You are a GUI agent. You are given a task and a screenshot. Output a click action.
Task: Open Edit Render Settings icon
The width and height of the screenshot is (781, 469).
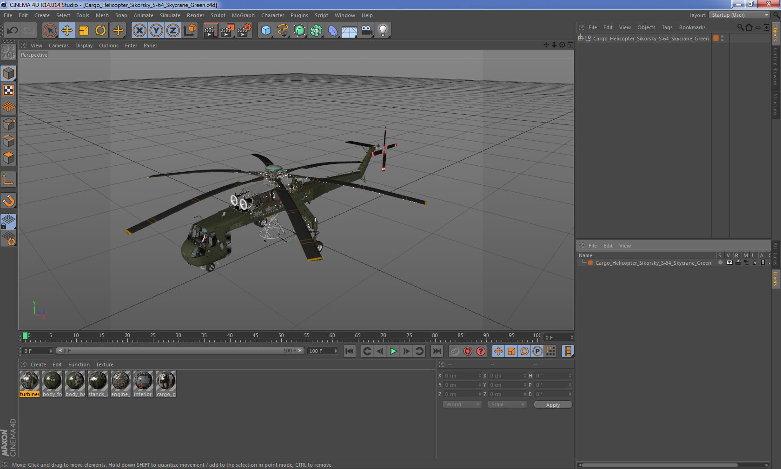[245, 31]
